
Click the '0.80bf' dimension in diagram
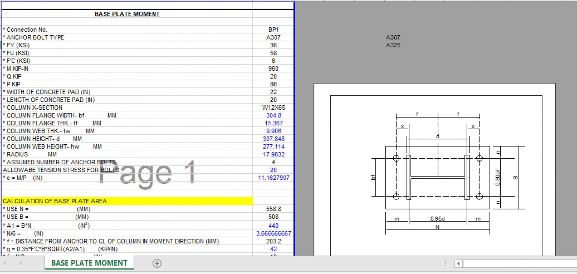[x=498, y=178]
